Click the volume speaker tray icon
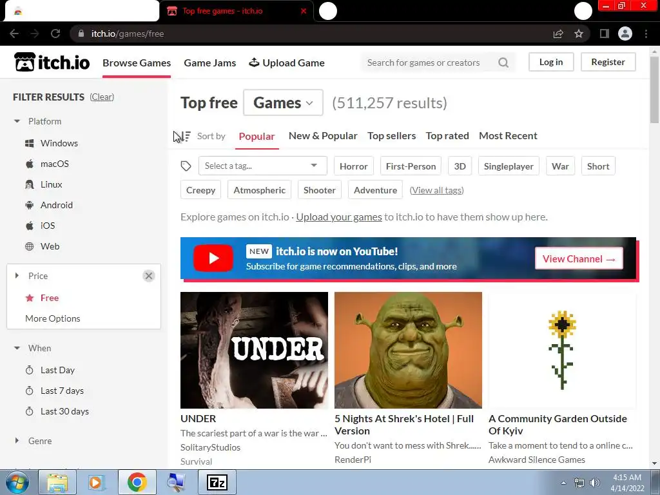The width and height of the screenshot is (660, 495). (x=594, y=483)
